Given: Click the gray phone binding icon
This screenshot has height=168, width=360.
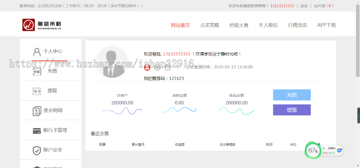Looking at the screenshot, I should [157, 67].
